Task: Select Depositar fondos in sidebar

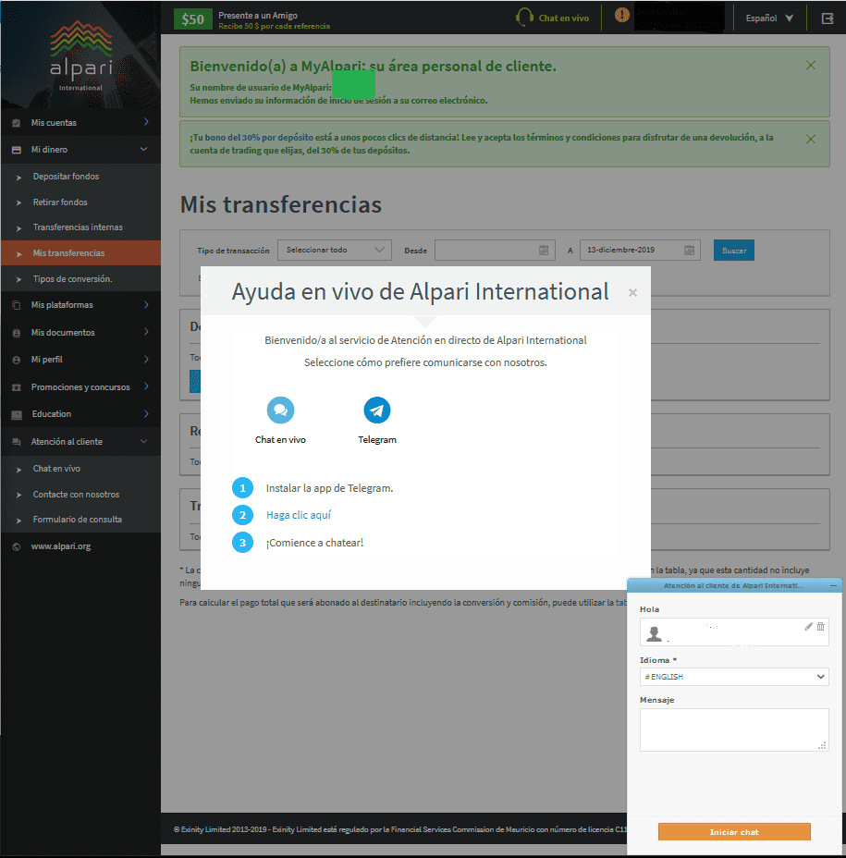Action: coord(66,177)
